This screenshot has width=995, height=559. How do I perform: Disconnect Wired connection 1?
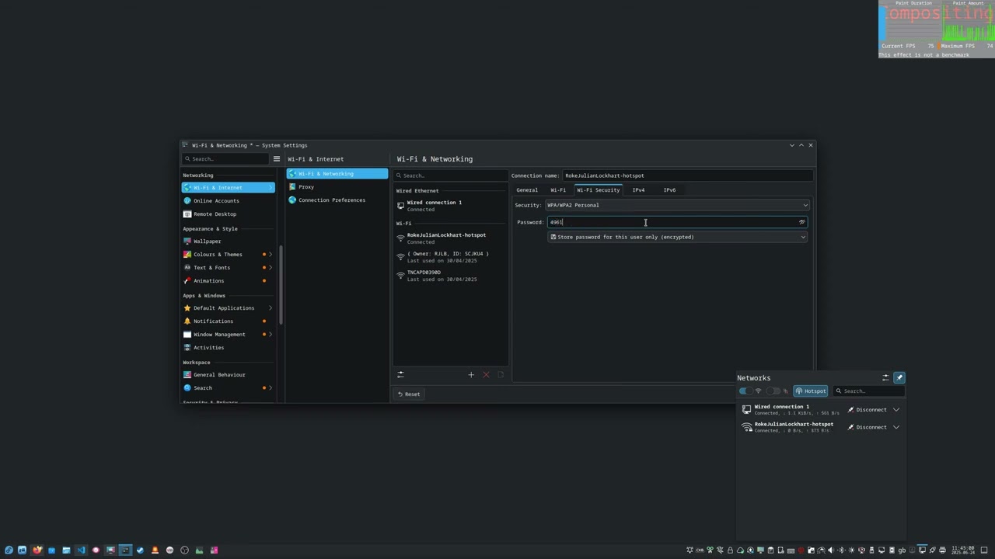pos(867,410)
